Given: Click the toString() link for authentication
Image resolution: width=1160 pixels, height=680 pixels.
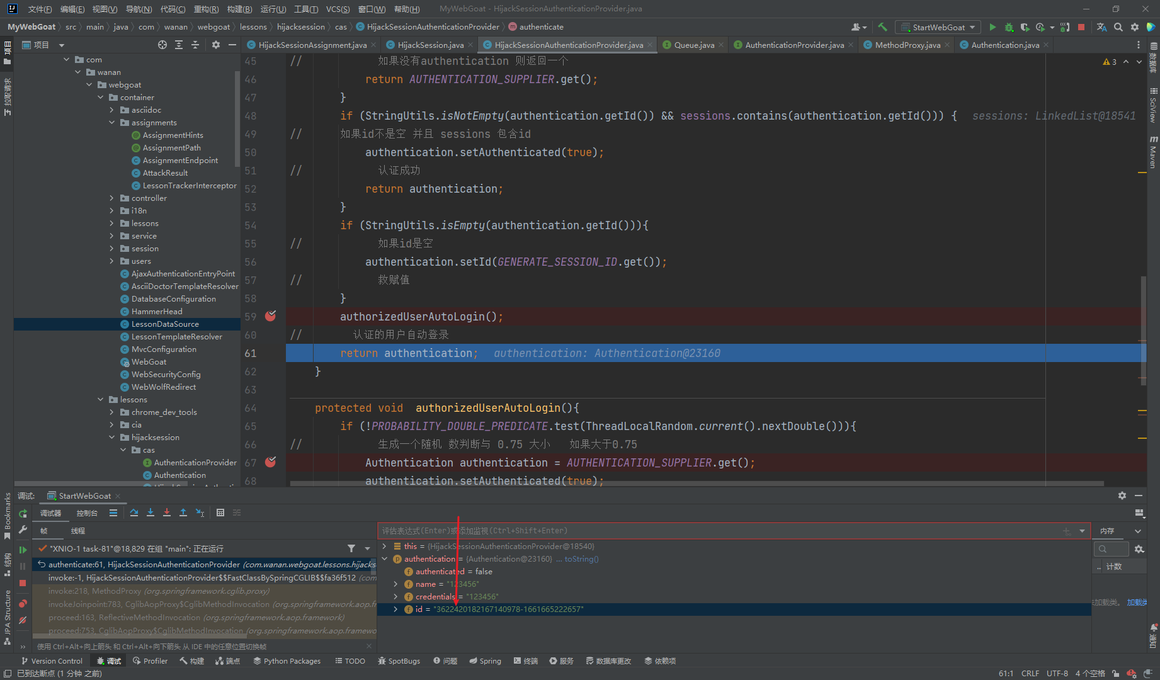Looking at the screenshot, I should coord(581,558).
